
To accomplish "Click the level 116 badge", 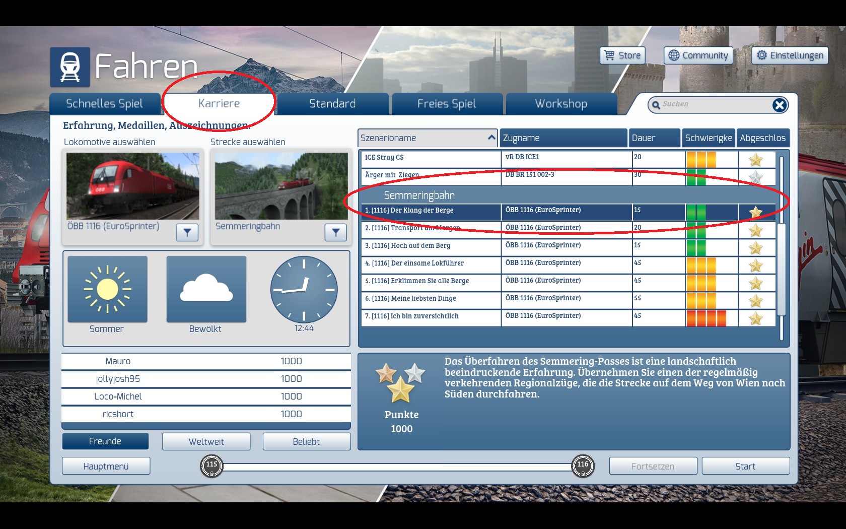I will [x=583, y=466].
